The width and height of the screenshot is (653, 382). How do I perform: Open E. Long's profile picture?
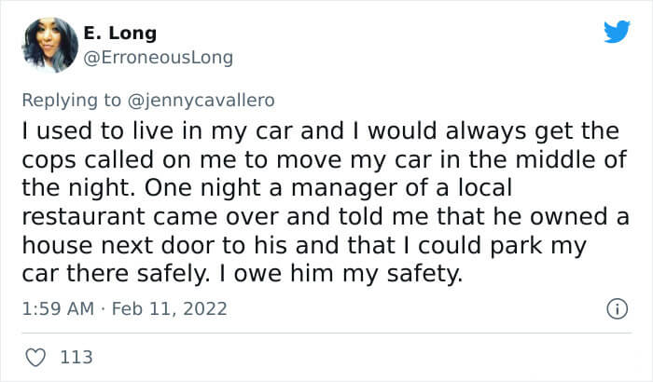click(50, 45)
